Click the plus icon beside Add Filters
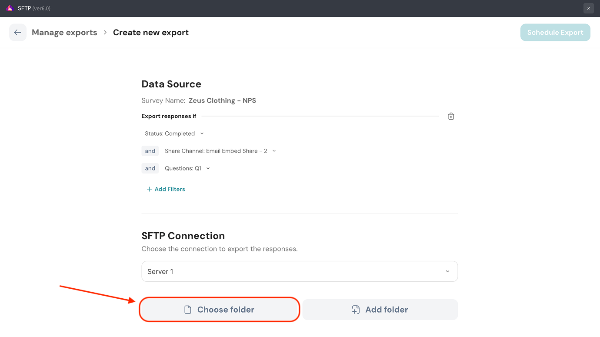 tap(149, 189)
